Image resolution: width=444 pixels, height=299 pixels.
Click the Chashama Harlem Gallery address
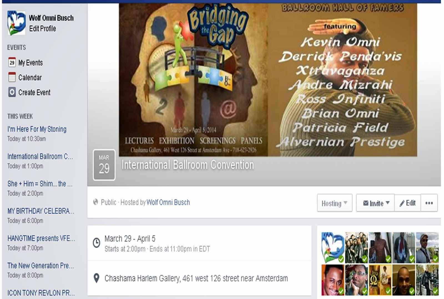(x=196, y=278)
